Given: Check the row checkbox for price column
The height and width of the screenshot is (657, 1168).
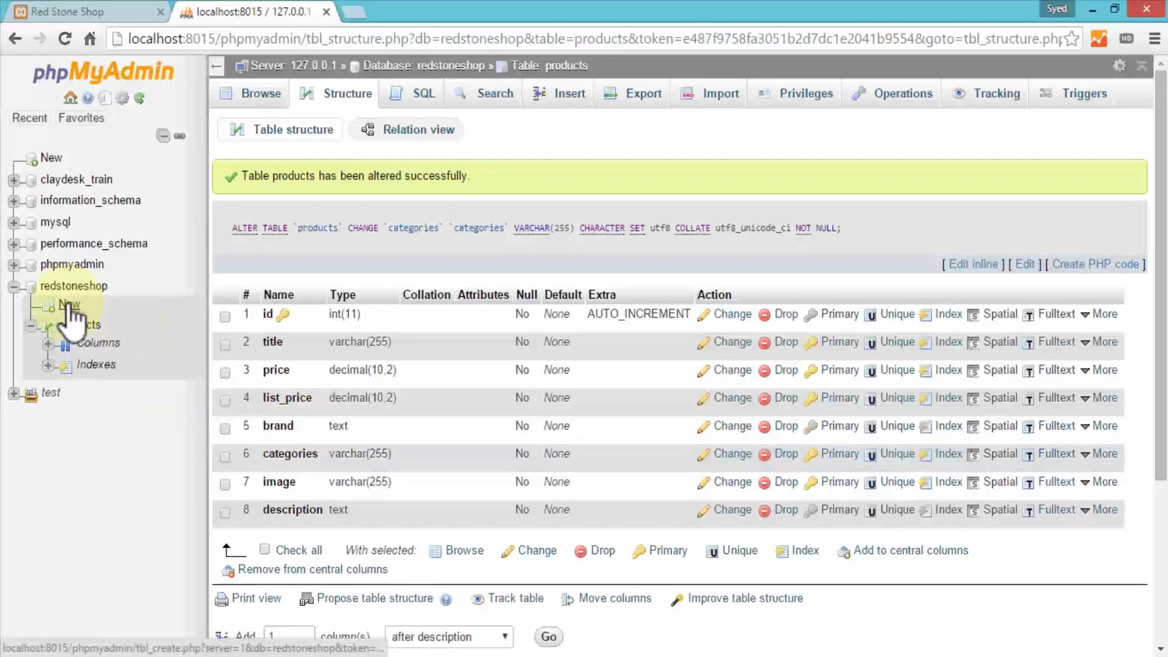Looking at the screenshot, I should point(225,372).
